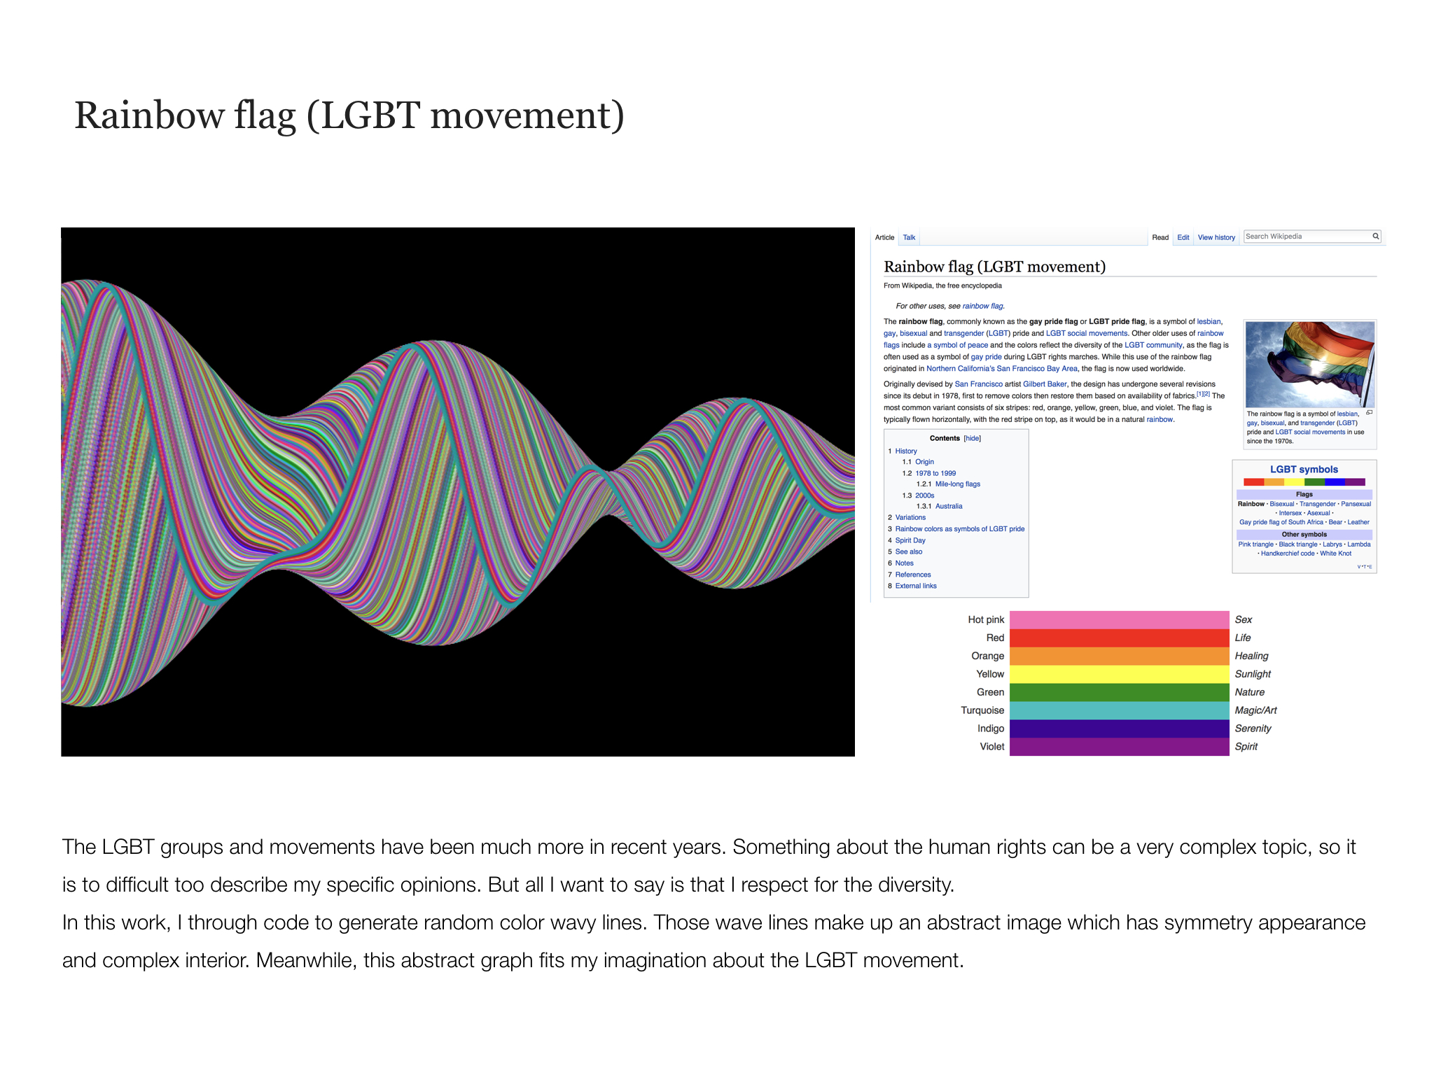The height and width of the screenshot is (1075, 1434).
Task: Click the generated wavy lines artwork
Action: pyautogui.click(x=458, y=491)
